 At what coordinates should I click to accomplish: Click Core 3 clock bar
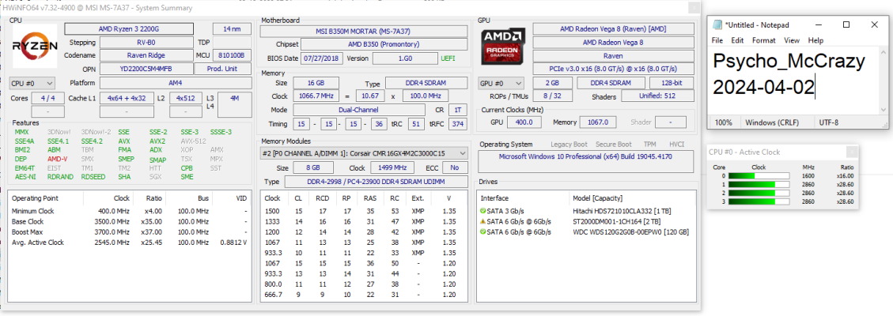tap(759, 201)
